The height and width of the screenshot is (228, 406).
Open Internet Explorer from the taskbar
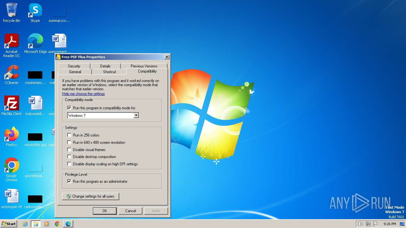coord(25,224)
